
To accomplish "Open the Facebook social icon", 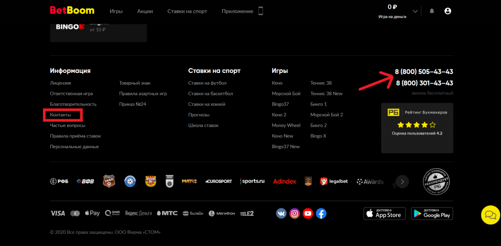I will 321,213.
